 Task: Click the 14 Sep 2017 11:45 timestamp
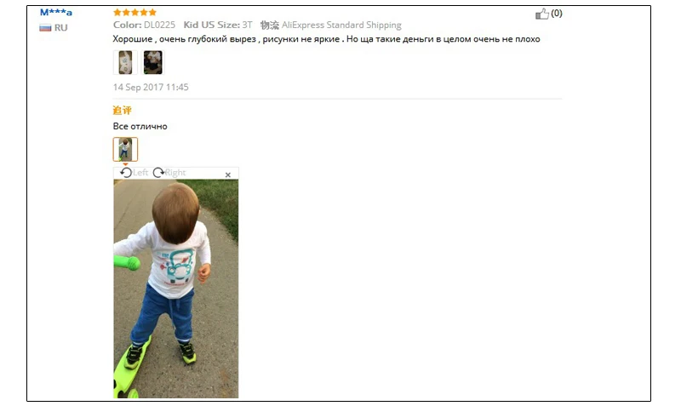tap(151, 88)
